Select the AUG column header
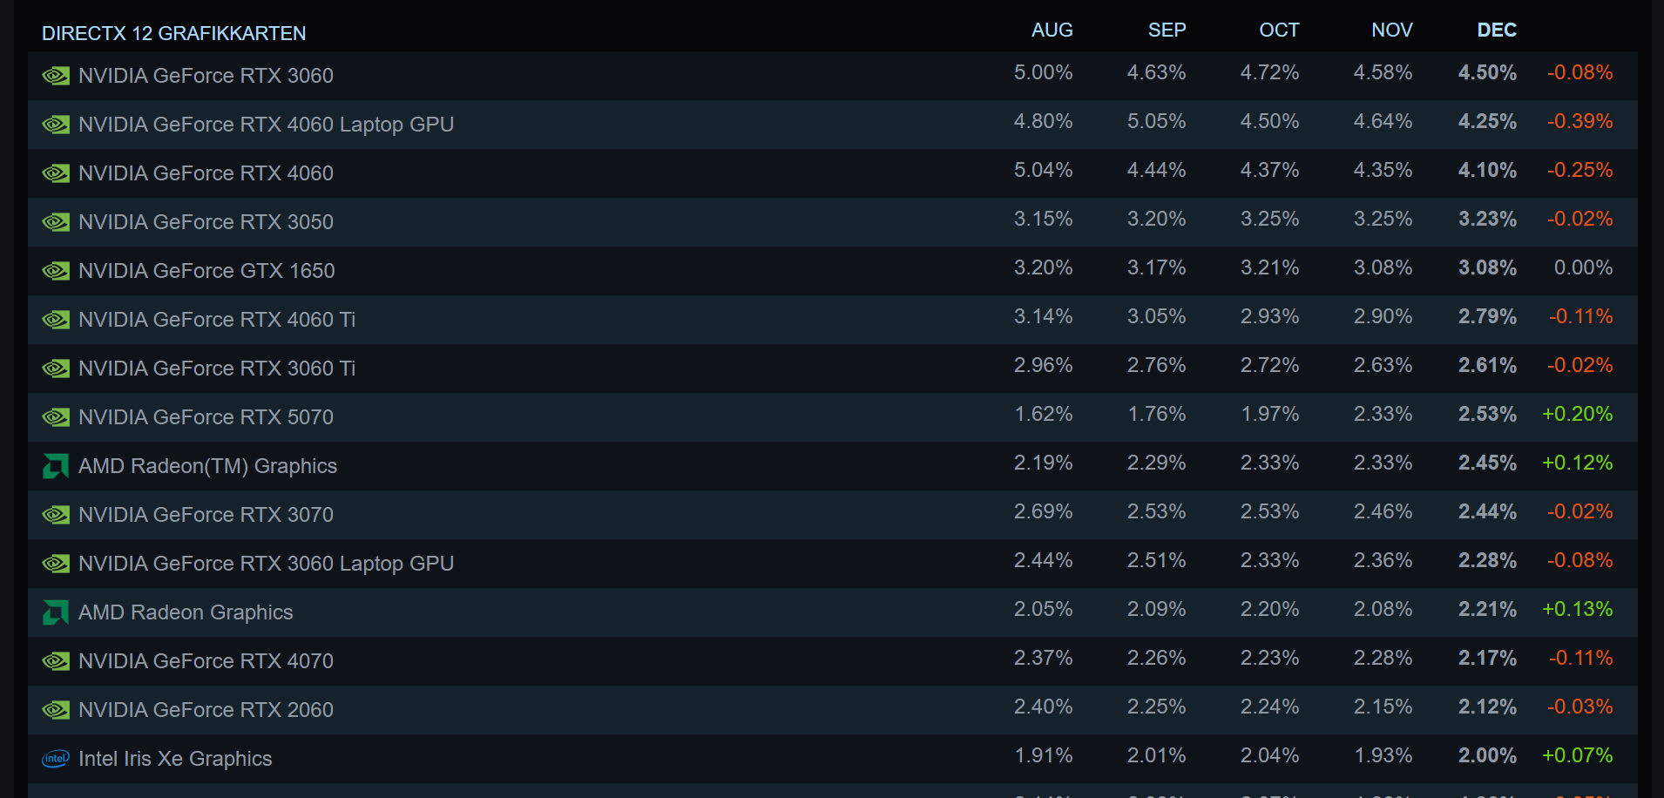The height and width of the screenshot is (798, 1664). coord(1052,30)
